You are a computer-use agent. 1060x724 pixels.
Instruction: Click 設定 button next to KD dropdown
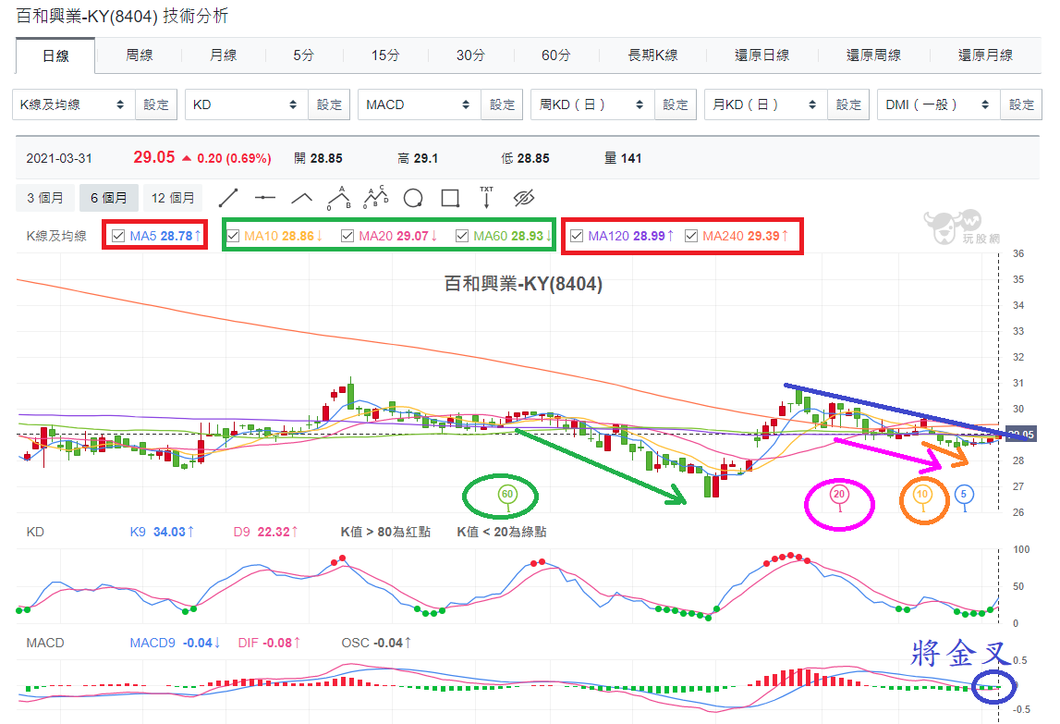(329, 104)
